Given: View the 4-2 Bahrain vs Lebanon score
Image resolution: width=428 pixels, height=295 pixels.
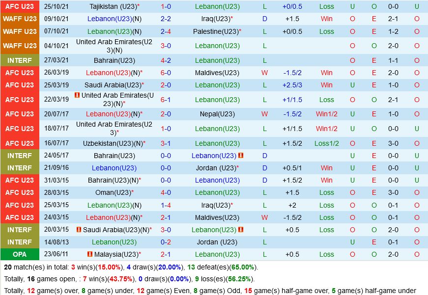Looking at the screenshot, I should (166, 60).
